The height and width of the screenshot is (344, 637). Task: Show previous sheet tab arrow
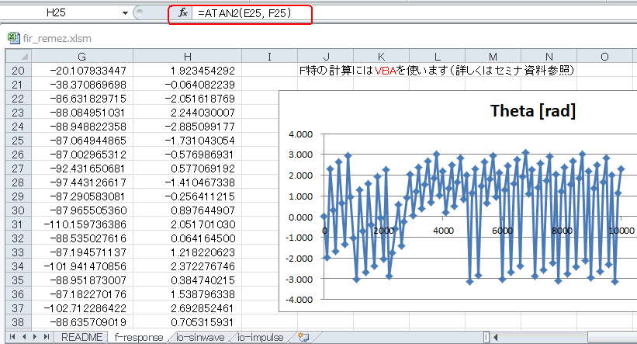click(24, 337)
